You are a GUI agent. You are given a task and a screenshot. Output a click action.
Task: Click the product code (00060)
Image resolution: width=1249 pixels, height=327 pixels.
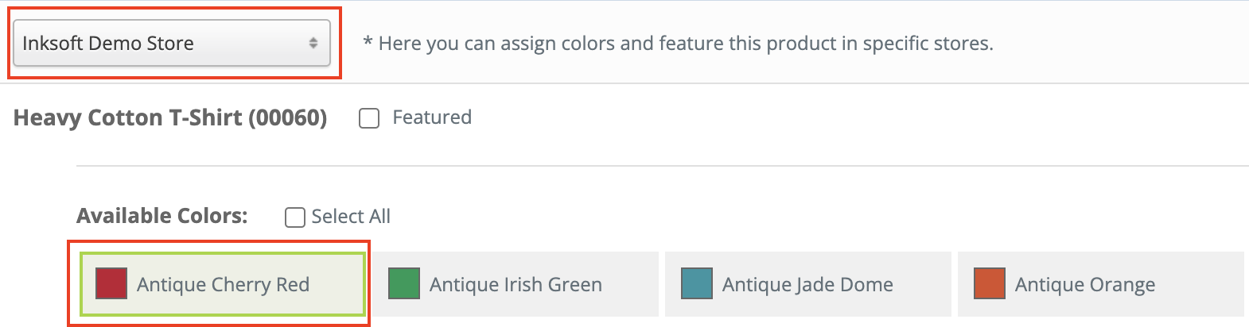click(287, 117)
